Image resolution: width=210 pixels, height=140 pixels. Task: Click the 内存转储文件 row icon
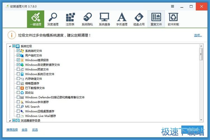tap(22, 79)
